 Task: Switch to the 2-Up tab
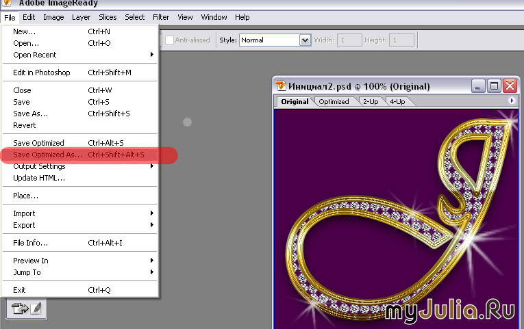pos(371,102)
